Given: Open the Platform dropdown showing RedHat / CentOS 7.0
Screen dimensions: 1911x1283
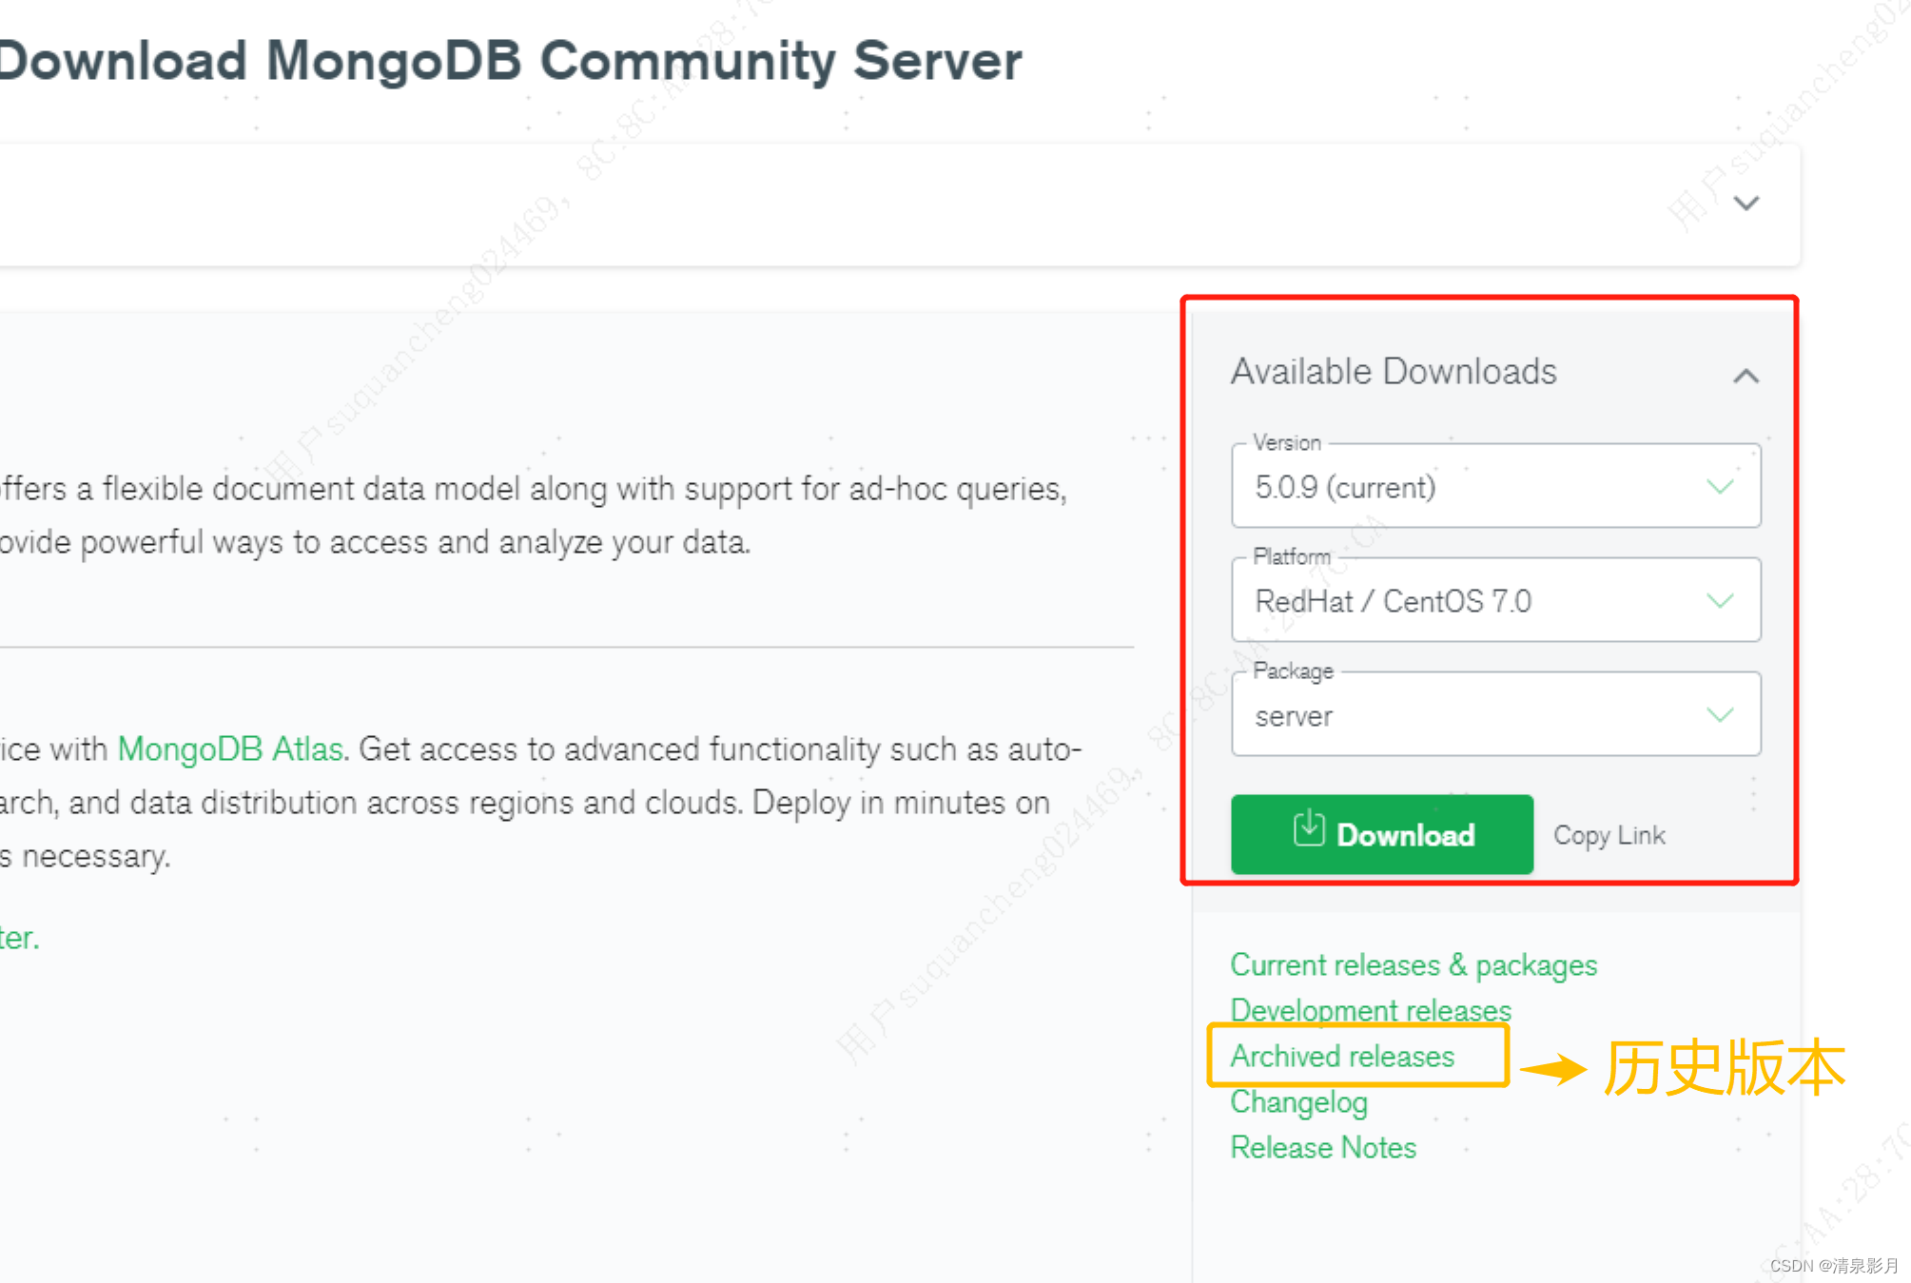Looking at the screenshot, I should point(1719,600).
